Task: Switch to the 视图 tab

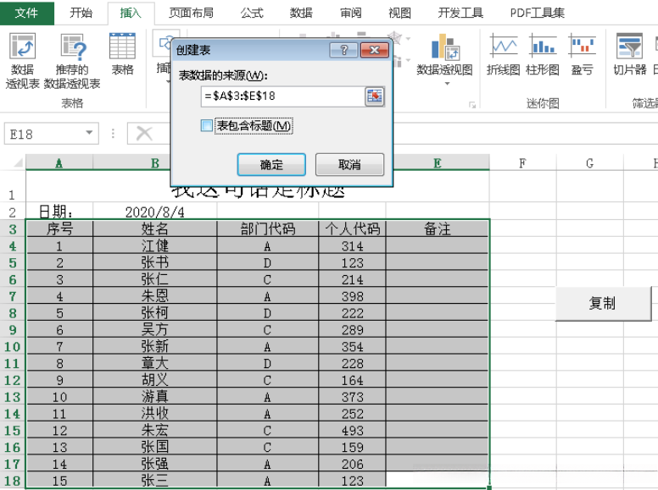Action: (400, 13)
